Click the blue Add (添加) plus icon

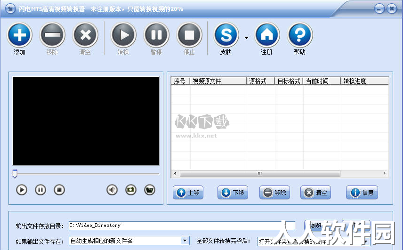[x=19, y=35]
